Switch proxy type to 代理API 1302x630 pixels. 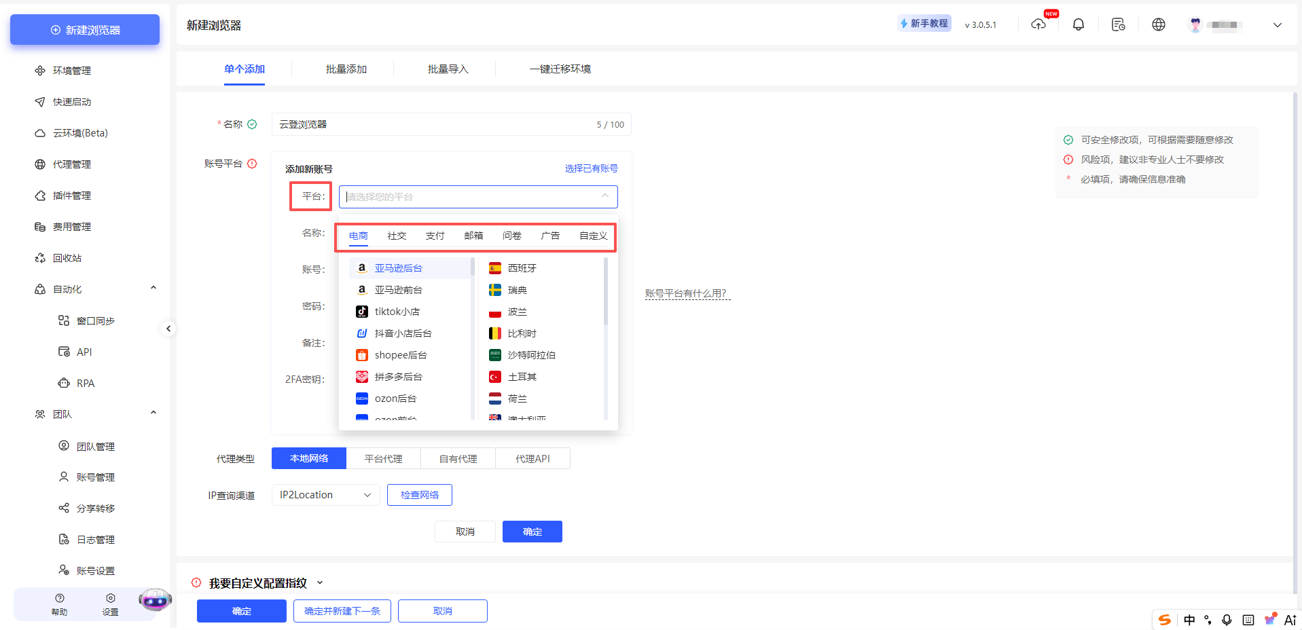pos(532,458)
